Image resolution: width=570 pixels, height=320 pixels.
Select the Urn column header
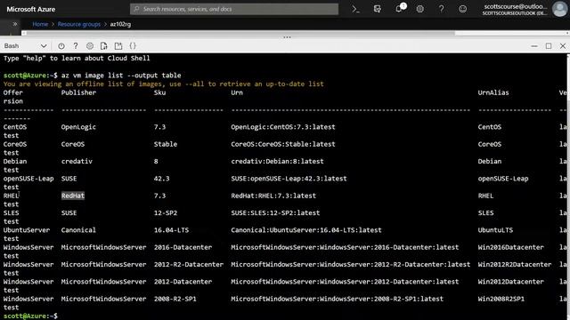(237, 92)
